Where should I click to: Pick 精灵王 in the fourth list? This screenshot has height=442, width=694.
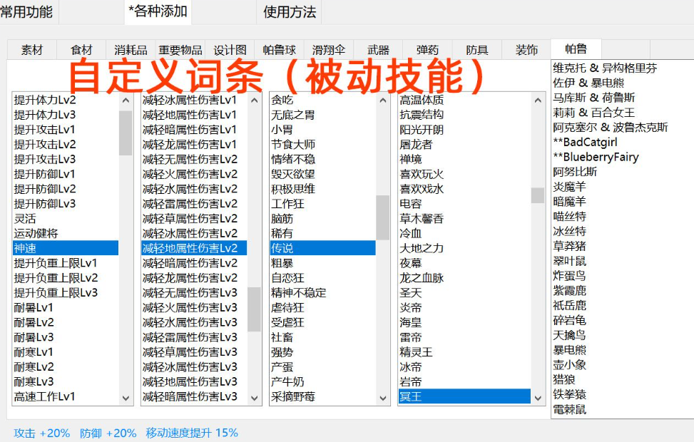click(417, 352)
